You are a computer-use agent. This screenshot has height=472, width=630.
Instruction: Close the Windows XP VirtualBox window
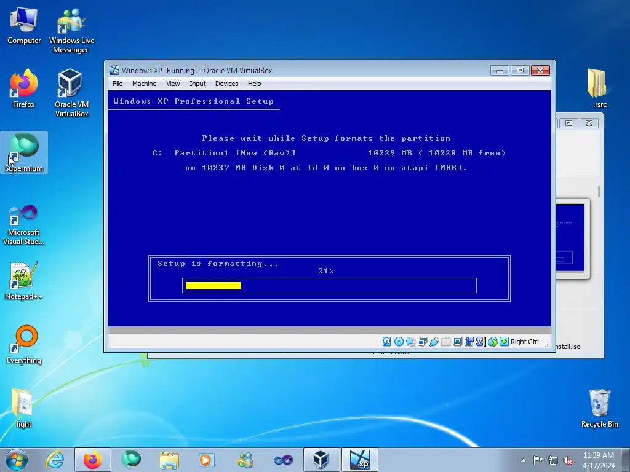540,71
